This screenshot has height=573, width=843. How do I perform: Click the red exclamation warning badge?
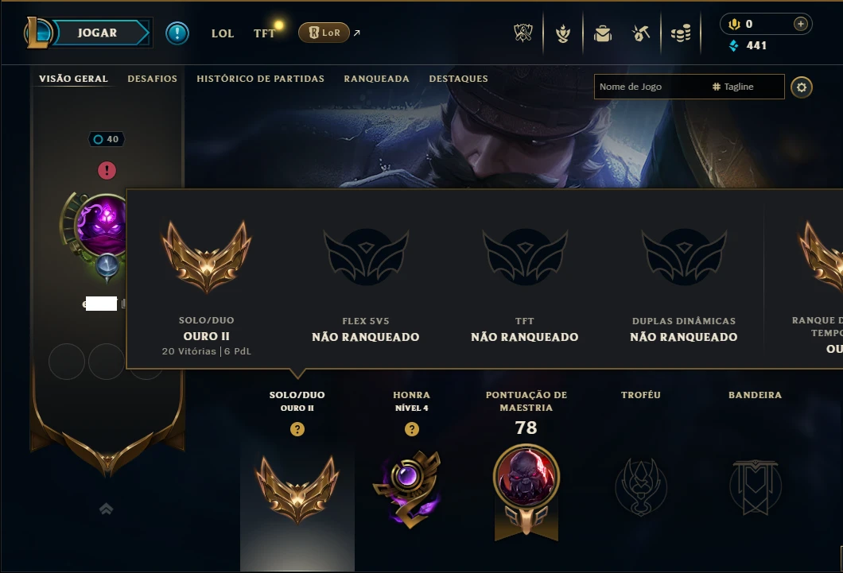point(107,171)
